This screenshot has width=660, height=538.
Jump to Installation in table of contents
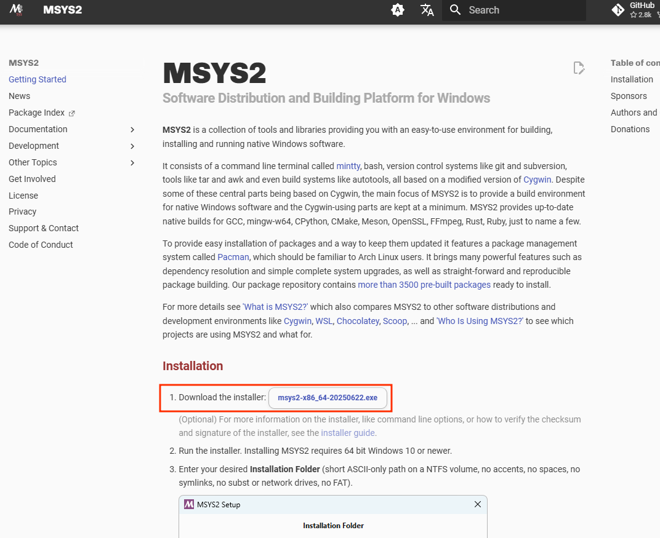[632, 79]
